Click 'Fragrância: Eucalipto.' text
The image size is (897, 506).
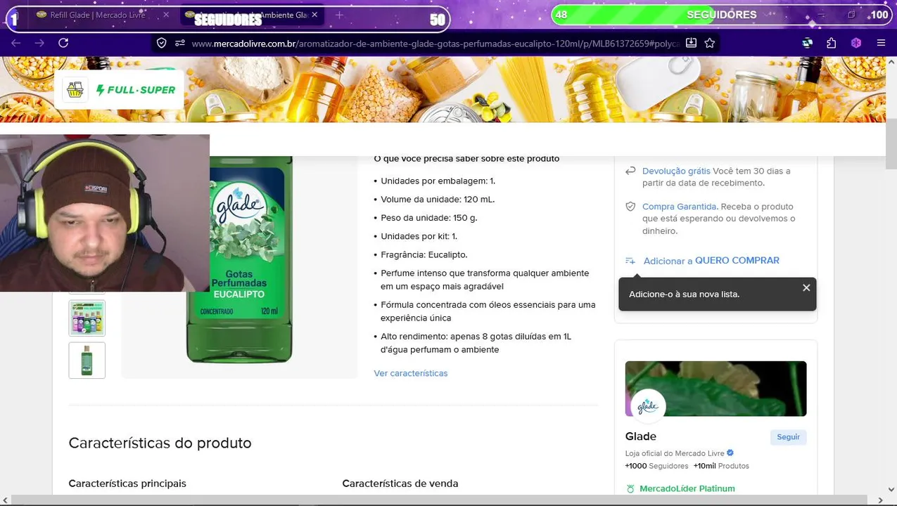pos(424,254)
